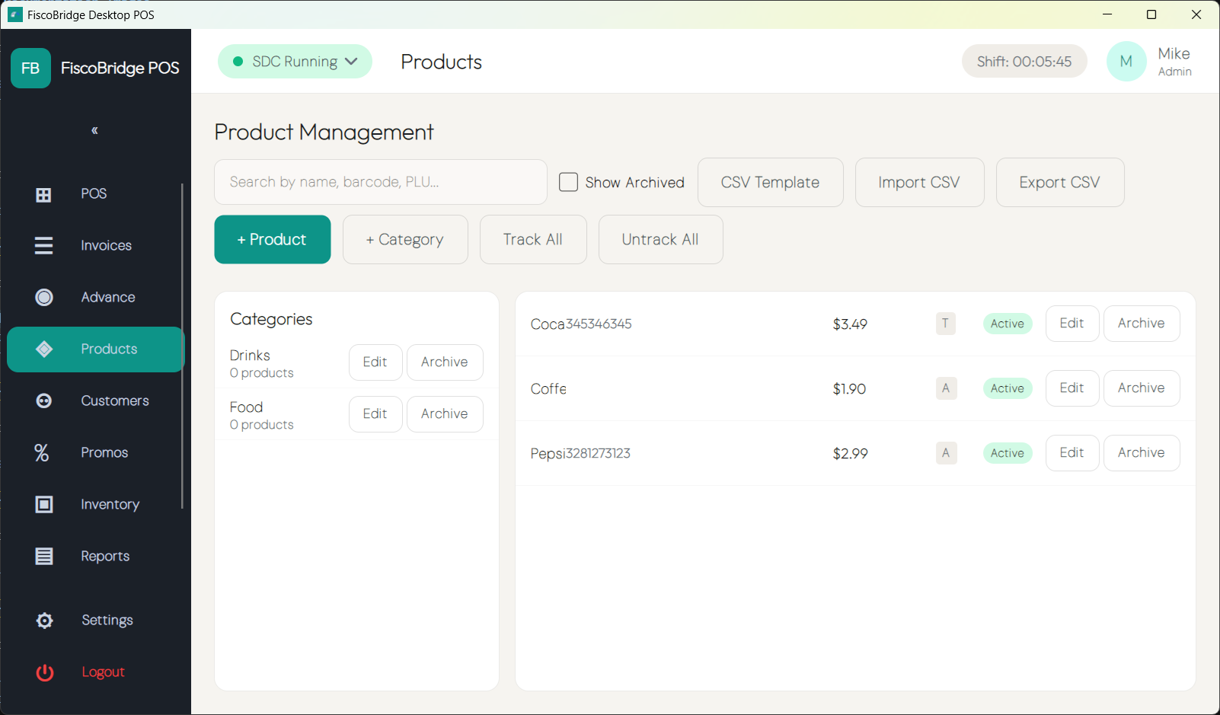Click the A tax label badge for Pepsi3281273123

click(946, 453)
